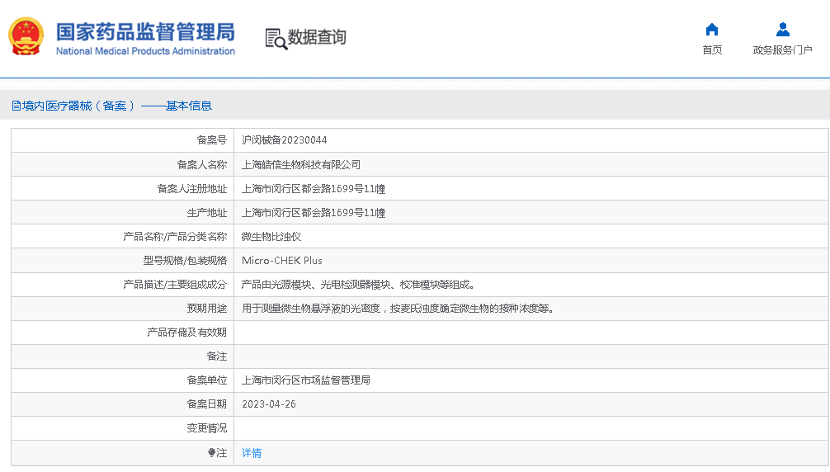Select the 沪闵械备20230044 record number

pos(284,140)
